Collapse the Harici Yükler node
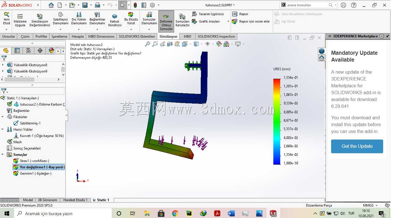This screenshot has width=394, height=218. 3,129
